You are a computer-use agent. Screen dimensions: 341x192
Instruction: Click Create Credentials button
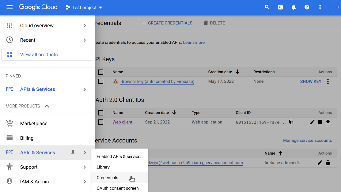click(167, 23)
